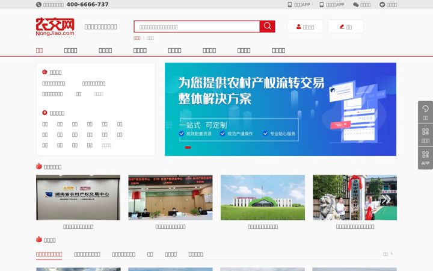Open the NongJiao.com logo homepage link
This screenshot has width=433, height=271.
click(x=55, y=27)
